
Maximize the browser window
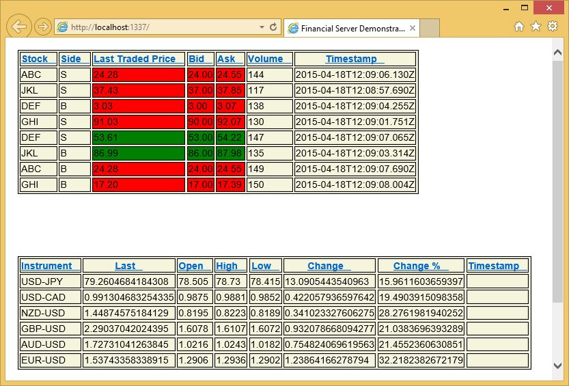[x=525, y=8]
